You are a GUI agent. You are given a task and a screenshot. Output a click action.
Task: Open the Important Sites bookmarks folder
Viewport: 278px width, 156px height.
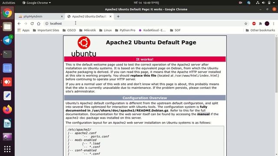point(46,30)
